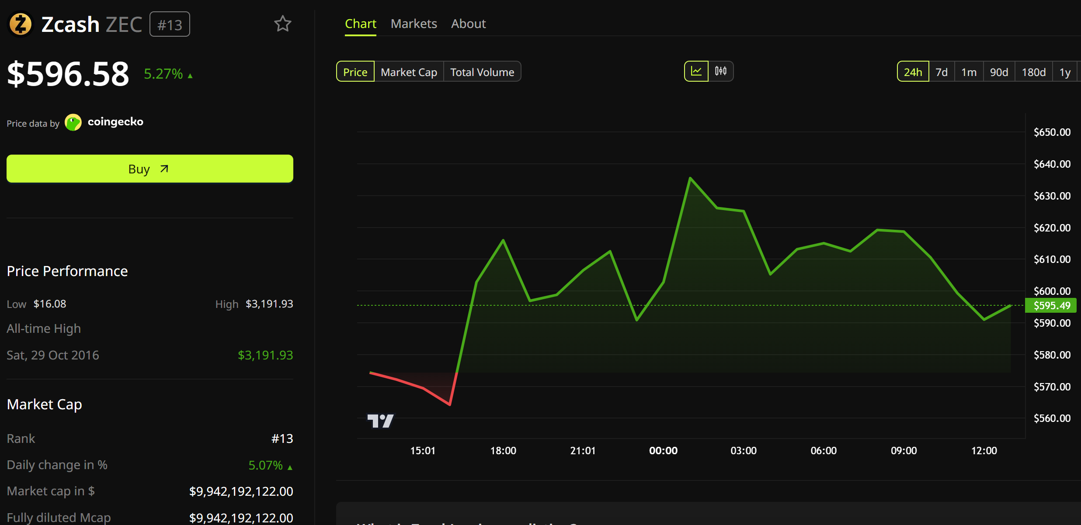Set chart range to 1m
The image size is (1081, 525).
click(x=969, y=72)
